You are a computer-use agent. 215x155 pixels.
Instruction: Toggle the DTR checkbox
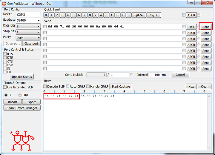[x=5, y=57]
